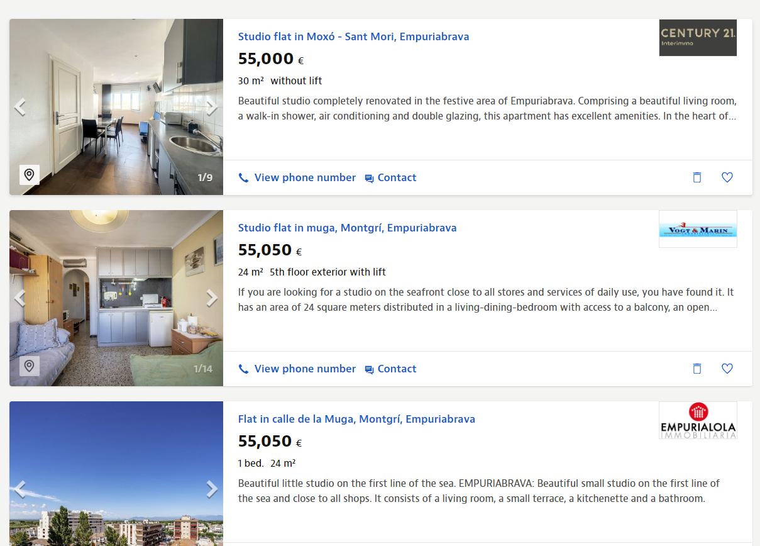The image size is (760, 546).
Task: Discard the Vogt & Marin studio listing
Action: click(x=697, y=369)
